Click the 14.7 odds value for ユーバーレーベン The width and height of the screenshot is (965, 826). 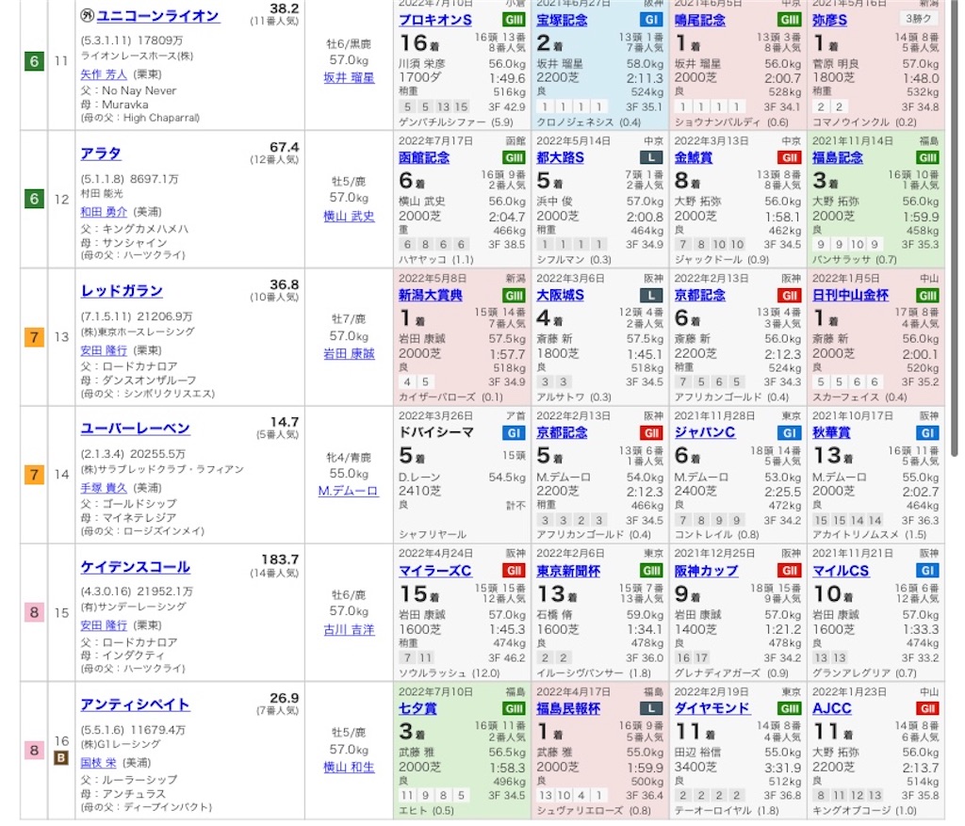[285, 422]
